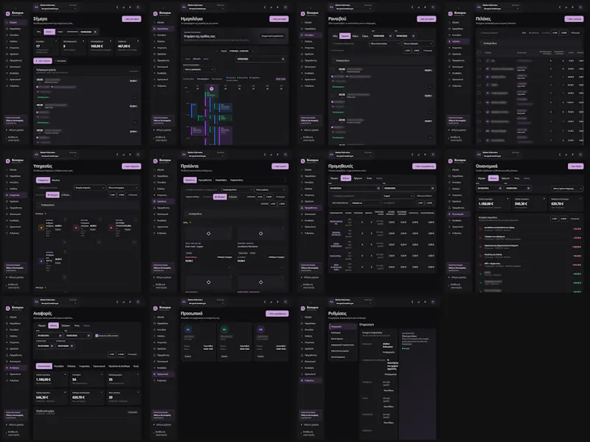Click 'Νέα πώληση' button in Σήμερα screen

point(43,60)
